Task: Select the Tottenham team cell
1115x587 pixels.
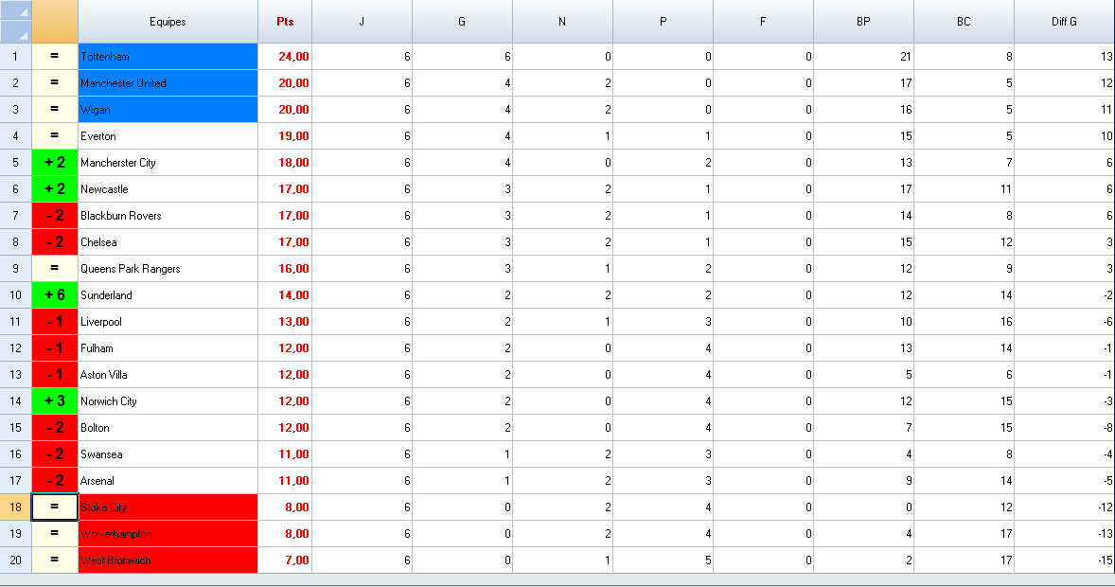Action: click(x=168, y=56)
